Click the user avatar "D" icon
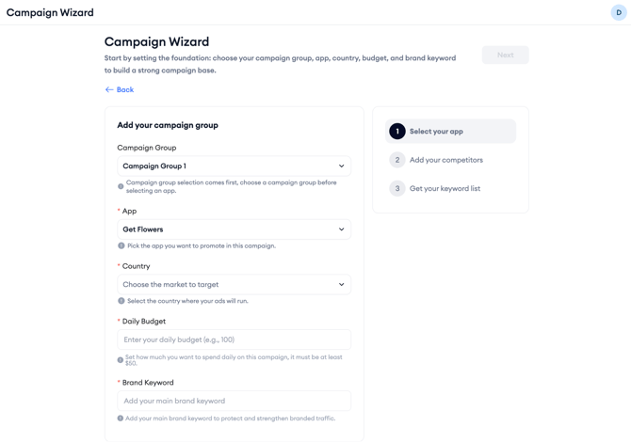This screenshot has width=631, height=442. [x=619, y=12]
